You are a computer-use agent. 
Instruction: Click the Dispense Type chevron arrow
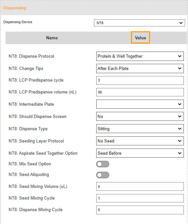coord(180,129)
